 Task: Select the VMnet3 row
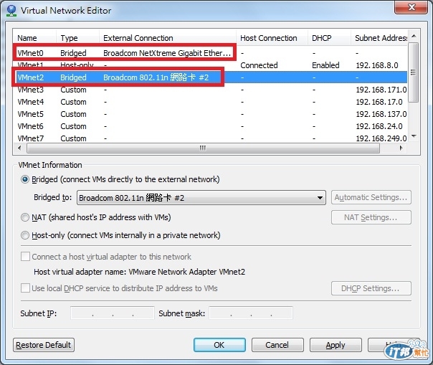(210, 90)
